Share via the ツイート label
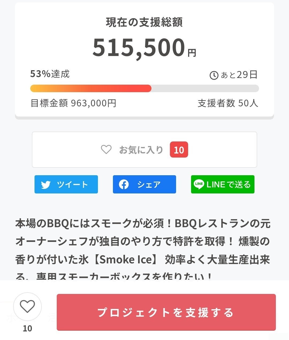 72,184
